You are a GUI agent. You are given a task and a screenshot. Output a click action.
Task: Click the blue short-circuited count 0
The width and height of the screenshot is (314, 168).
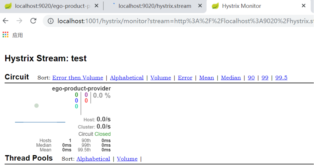76,101
